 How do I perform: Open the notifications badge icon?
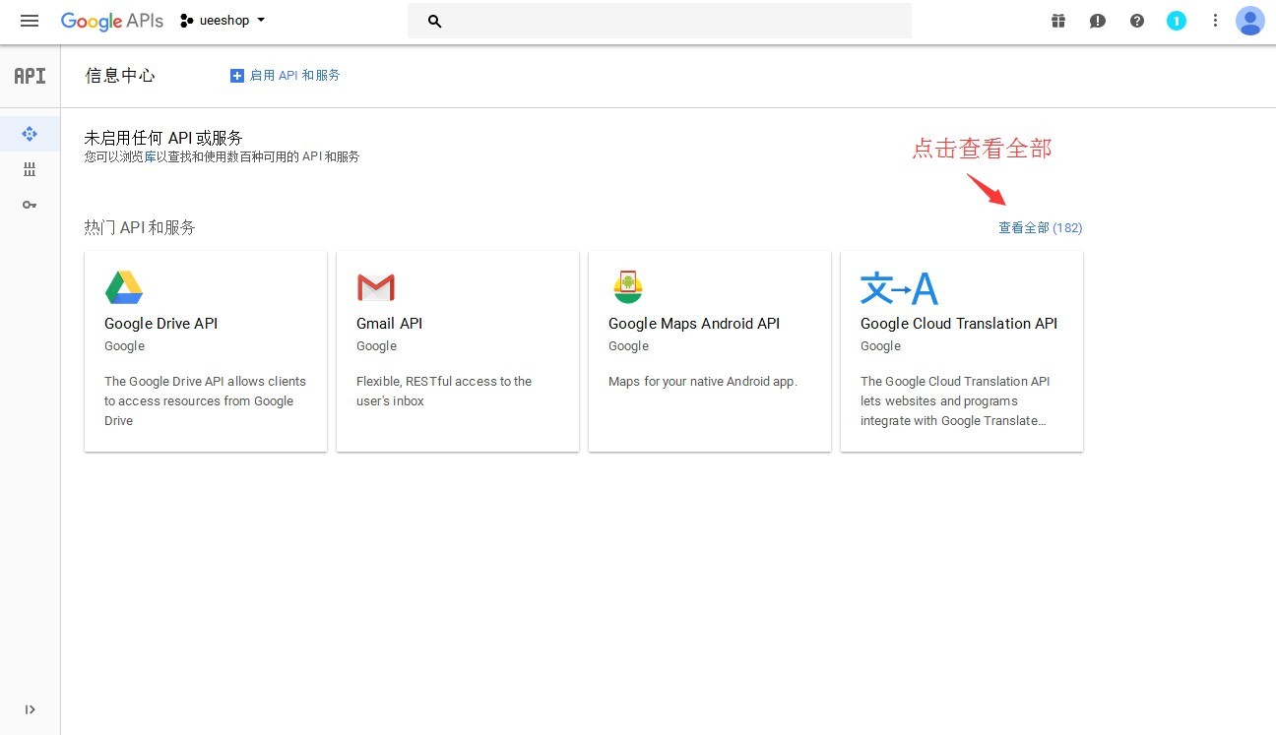tap(1177, 21)
